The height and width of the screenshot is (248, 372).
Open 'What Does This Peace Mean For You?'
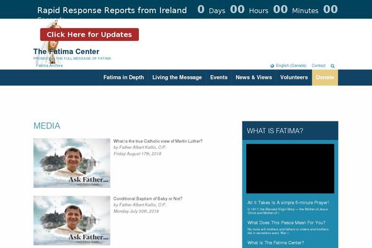click(286, 223)
